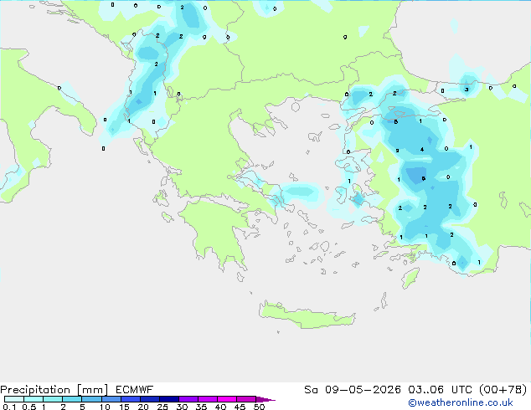Screen dimensions: 531x410
Task: Click the '03..06 UTC' time text
Action: [x=440, y=390]
